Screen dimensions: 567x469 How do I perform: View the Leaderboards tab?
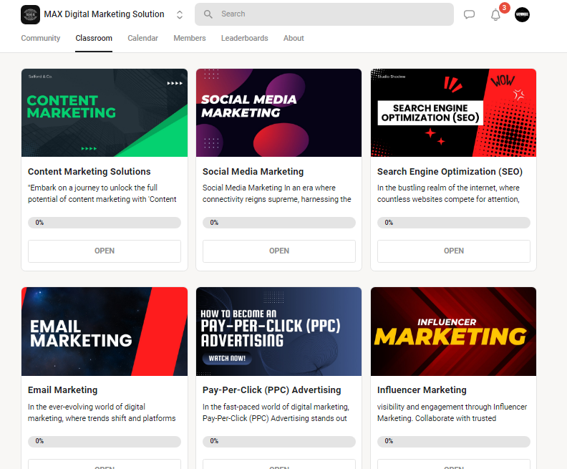[244, 38]
